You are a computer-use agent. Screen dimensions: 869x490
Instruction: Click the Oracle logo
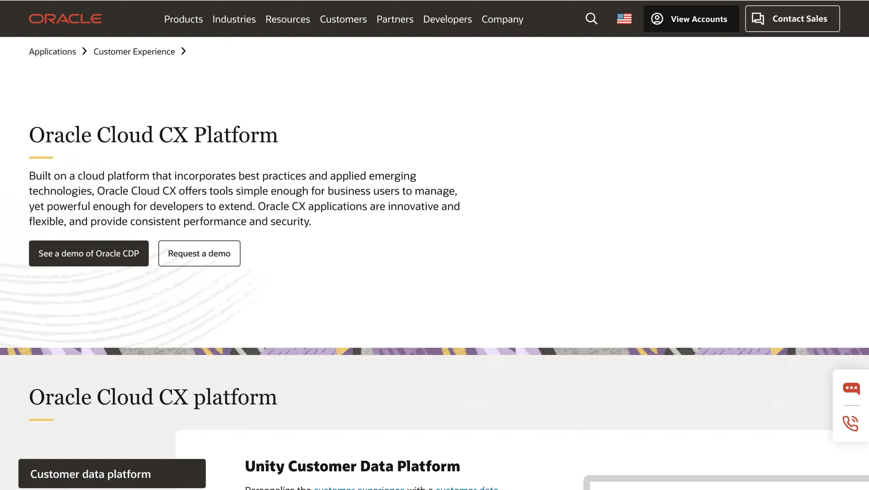click(65, 18)
